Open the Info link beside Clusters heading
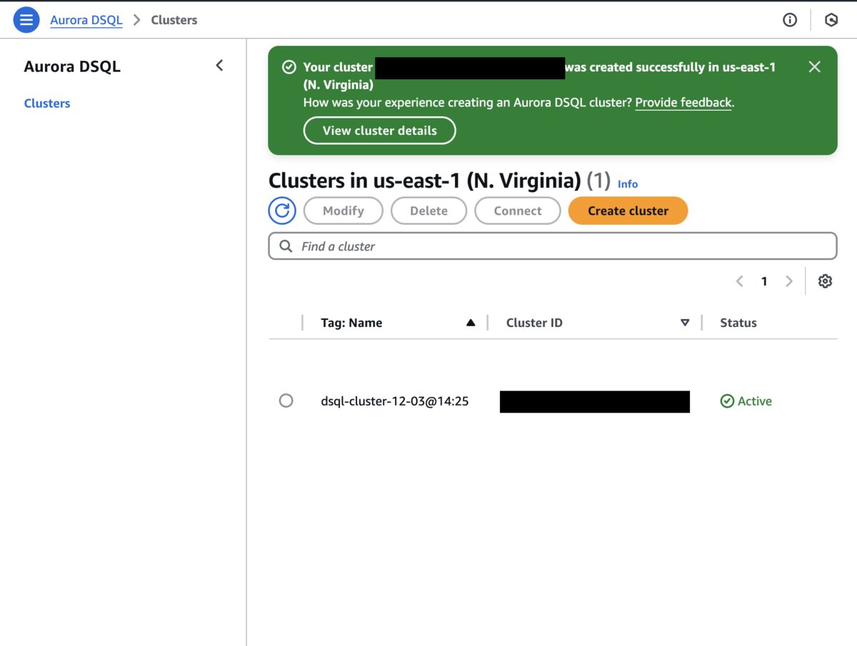This screenshot has height=646, width=857. tap(628, 184)
